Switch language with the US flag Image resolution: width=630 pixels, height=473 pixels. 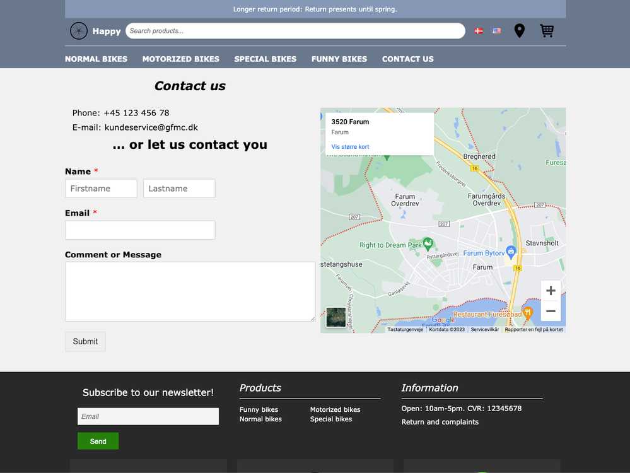[x=497, y=31]
